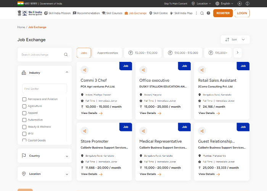Screen dimensions: 267x191
Task: Filter by ₹10,000 - ₹15,000 salary
Action: coord(183,53)
